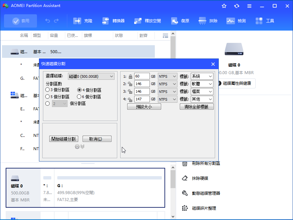Open the Select Disk (選擇磁碟) dropdown

pos(91,76)
